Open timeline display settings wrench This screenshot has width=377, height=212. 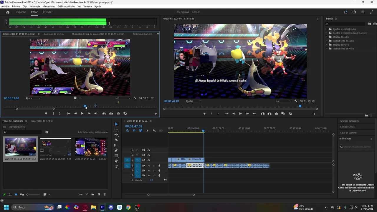point(154,130)
